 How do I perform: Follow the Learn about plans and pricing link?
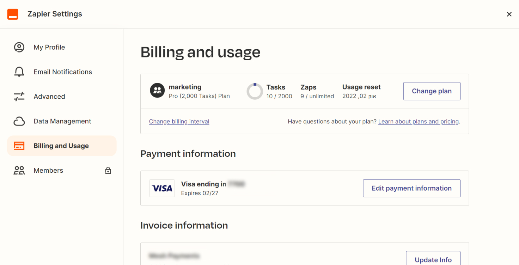click(x=419, y=122)
